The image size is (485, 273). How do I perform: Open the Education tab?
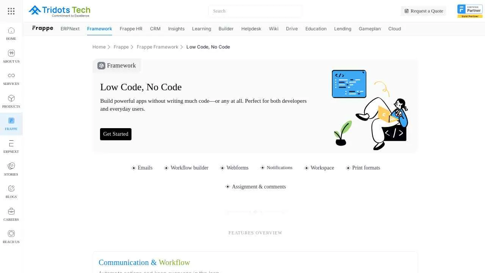tap(316, 29)
